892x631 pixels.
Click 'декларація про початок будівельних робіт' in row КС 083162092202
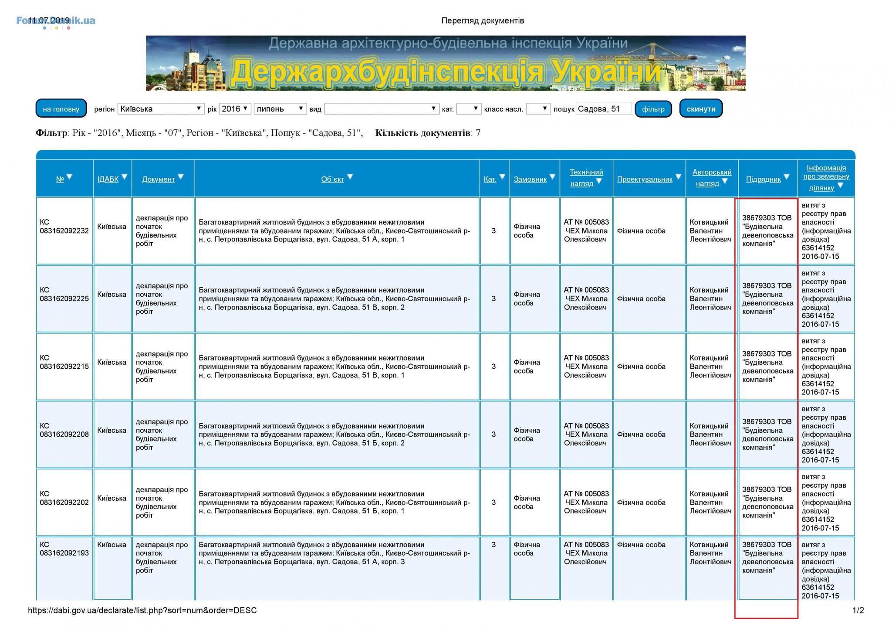coord(162,502)
